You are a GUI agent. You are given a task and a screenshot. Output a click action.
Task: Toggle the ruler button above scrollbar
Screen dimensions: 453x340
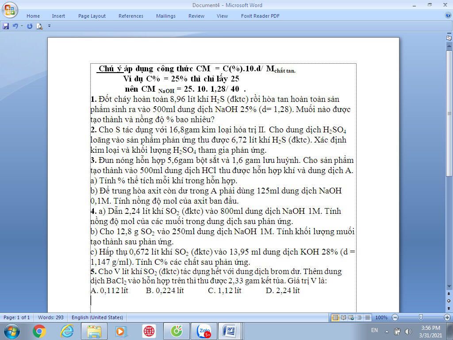click(x=449, y=38)
